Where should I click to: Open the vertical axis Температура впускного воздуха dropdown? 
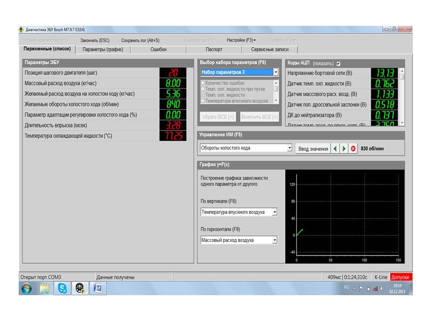tap(275, 212)
